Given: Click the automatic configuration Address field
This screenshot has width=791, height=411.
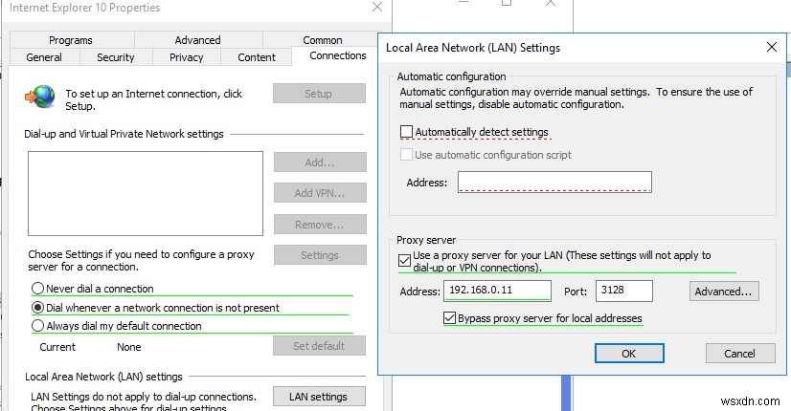Looking at the screenshot, I should pyautogui.click(x=554, y=182).
